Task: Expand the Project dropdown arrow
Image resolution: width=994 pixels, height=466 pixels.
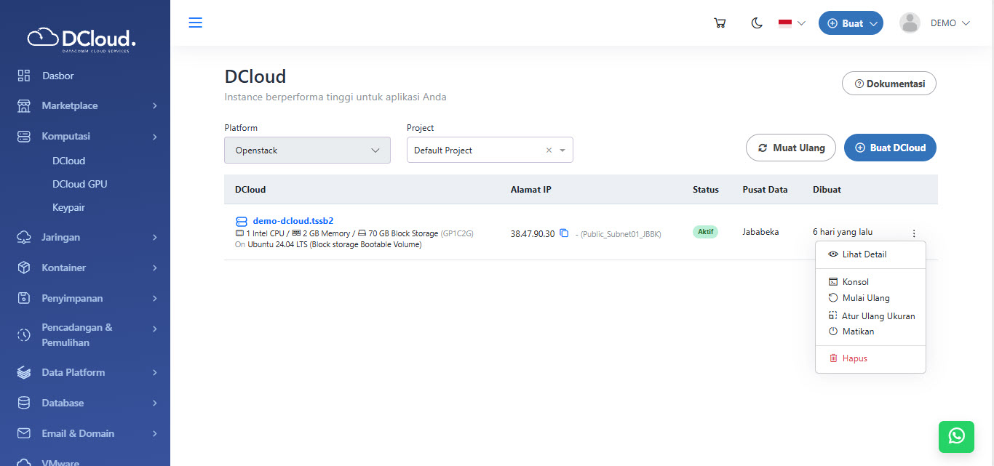Action: pos(562,150)
